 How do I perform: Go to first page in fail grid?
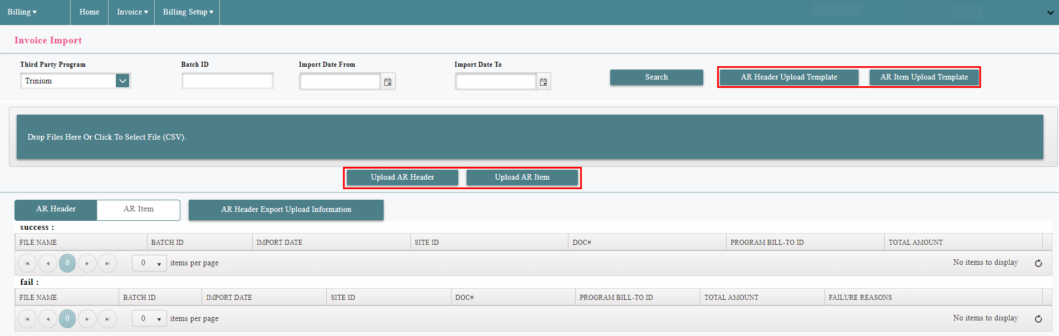pos(27,319)
